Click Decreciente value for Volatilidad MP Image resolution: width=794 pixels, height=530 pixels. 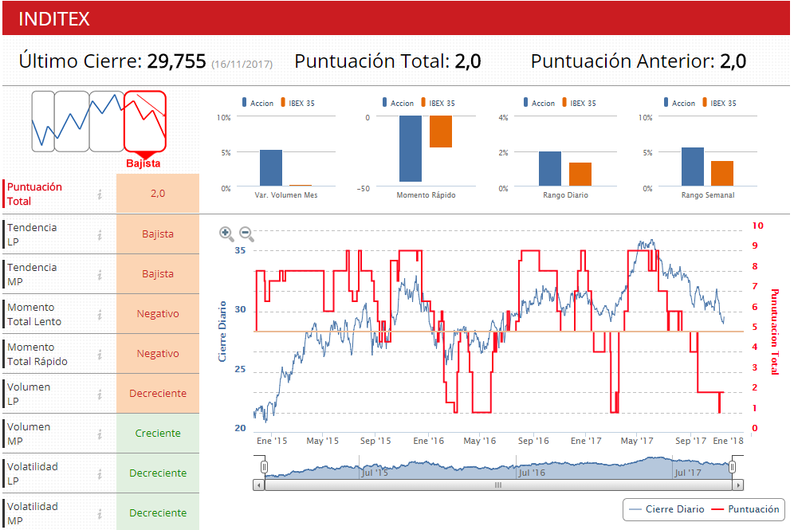(158, 512)
